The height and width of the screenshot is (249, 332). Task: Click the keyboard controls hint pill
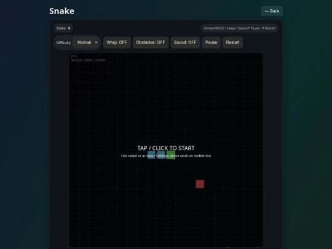coord(240,28)
